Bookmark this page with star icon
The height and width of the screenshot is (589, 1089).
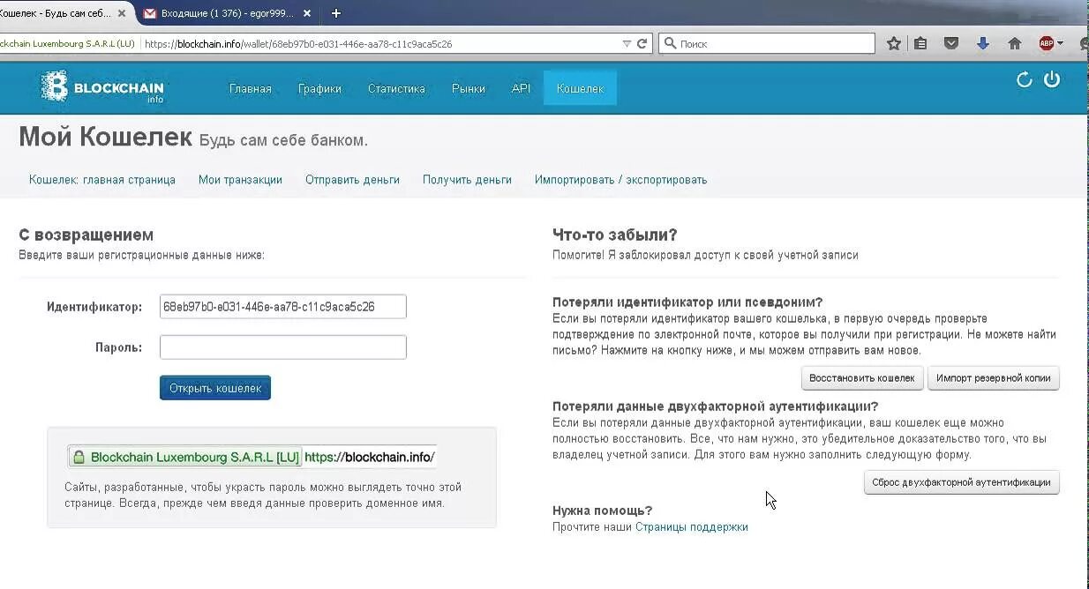(894, 43)
